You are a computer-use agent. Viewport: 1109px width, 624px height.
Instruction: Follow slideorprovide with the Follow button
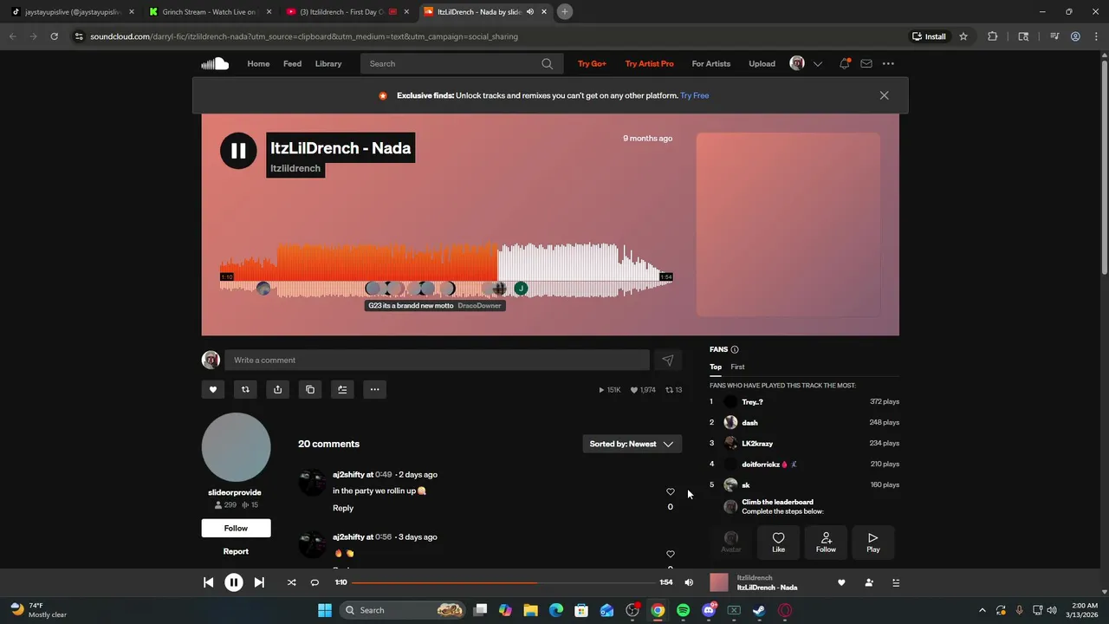pyautogui.click(x=236, y=528)
